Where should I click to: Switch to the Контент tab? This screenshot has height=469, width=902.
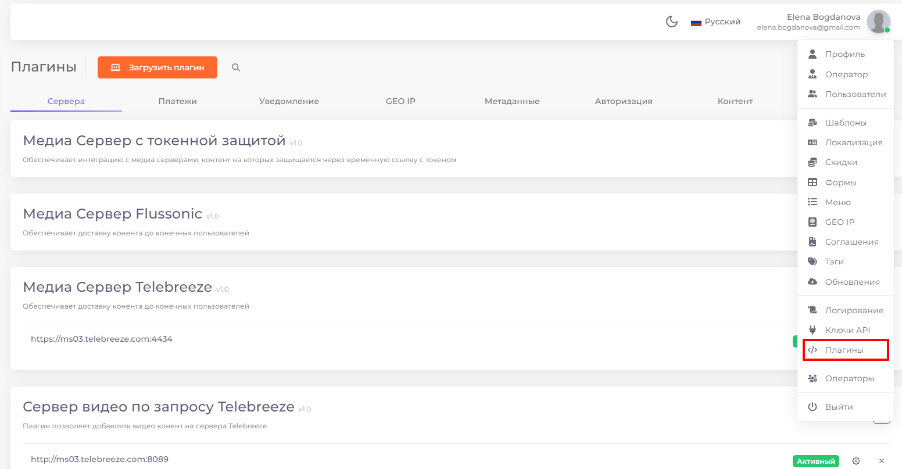tap(735, 101)
